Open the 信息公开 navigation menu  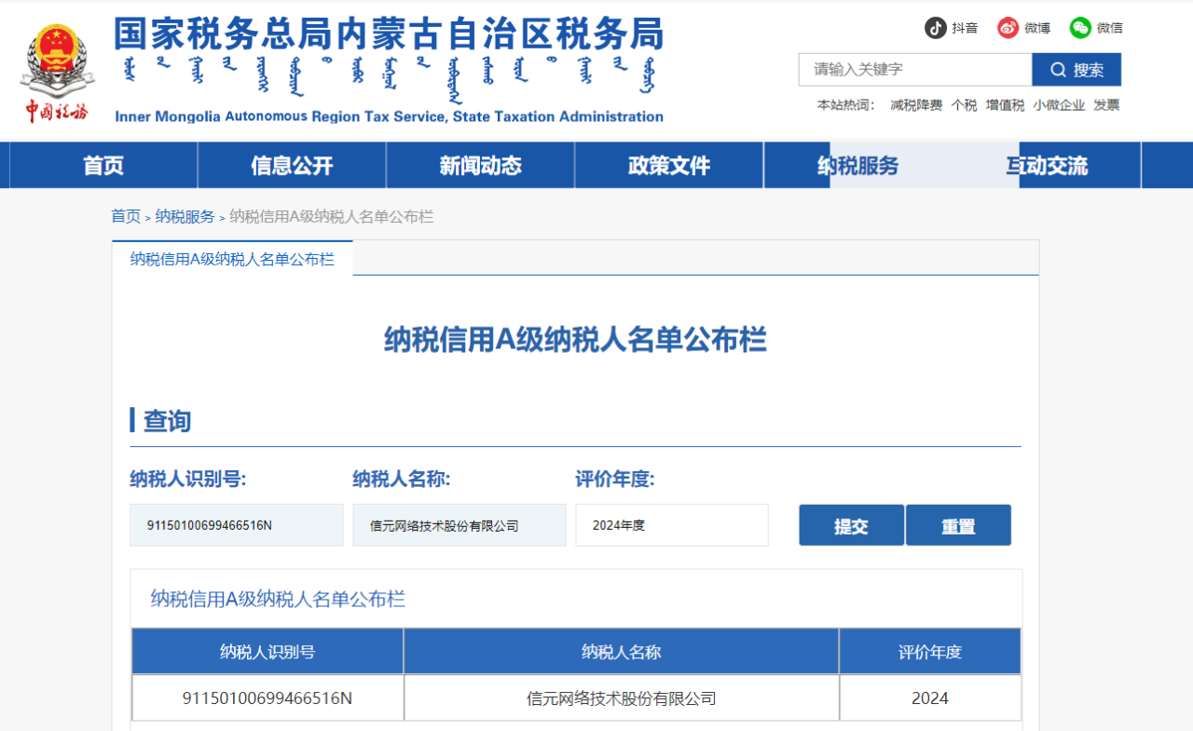tap(291, 165)
